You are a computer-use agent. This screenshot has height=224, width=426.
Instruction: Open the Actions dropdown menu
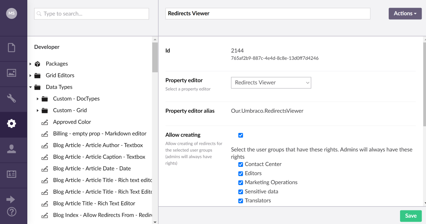[x=405, y=14]
